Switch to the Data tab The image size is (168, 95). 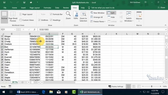point(57,8)
